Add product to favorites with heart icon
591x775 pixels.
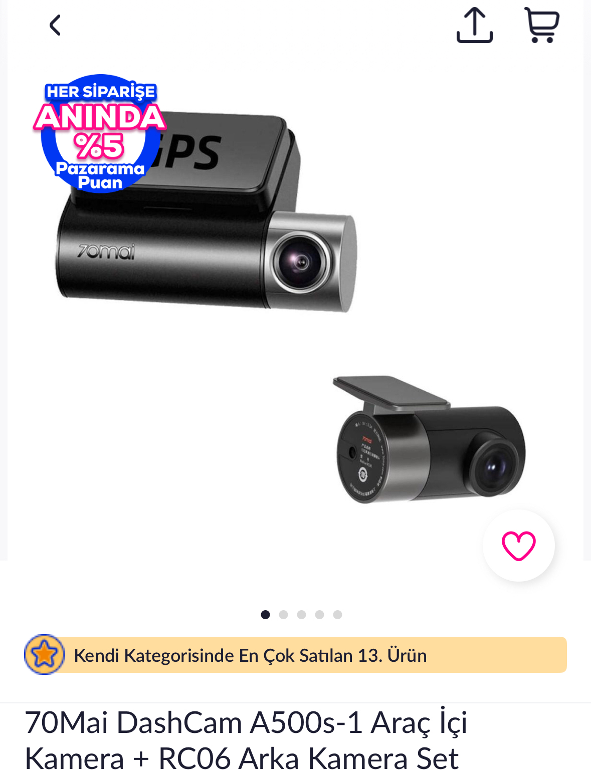tap(519, 546)
